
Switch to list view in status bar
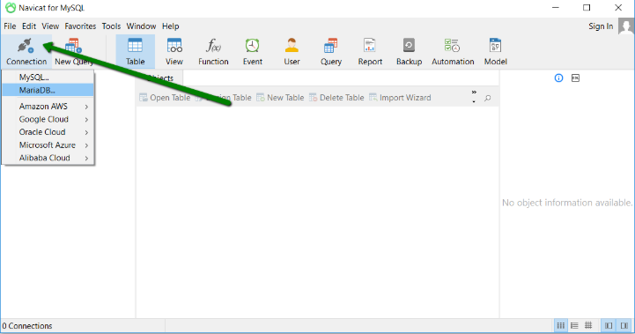pyautogui.click(x=574, y=325)
